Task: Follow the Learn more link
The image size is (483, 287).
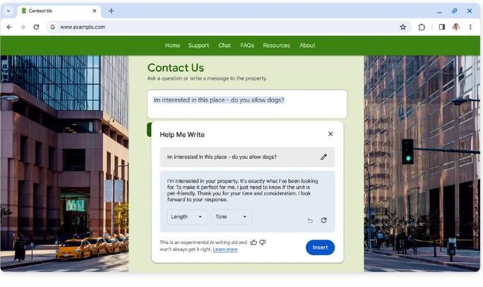Action: pyautogui.click(x=225, y=249)
